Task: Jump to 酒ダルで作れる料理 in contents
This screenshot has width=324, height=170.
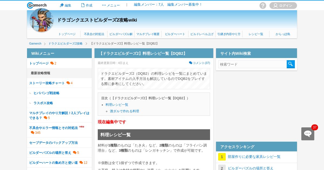Action: coord(124,111)
